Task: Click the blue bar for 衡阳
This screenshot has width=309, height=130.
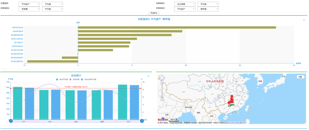Action: (108, 105)
